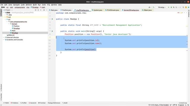The height and width of the screenshot is (106, 190).
Task: Toggle the Structure side tool window
Action: click(1, 88)
